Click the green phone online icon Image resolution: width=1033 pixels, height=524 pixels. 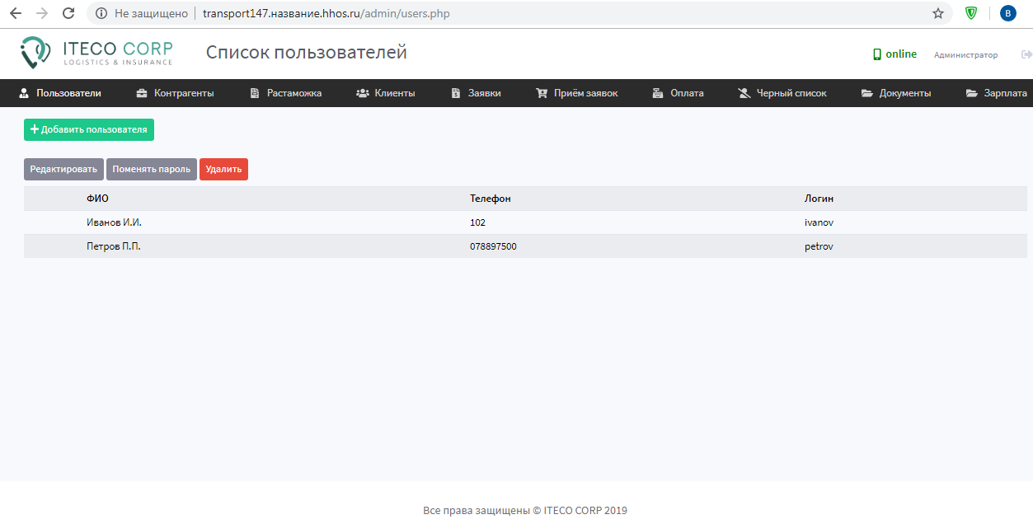(x=877, y=54)
